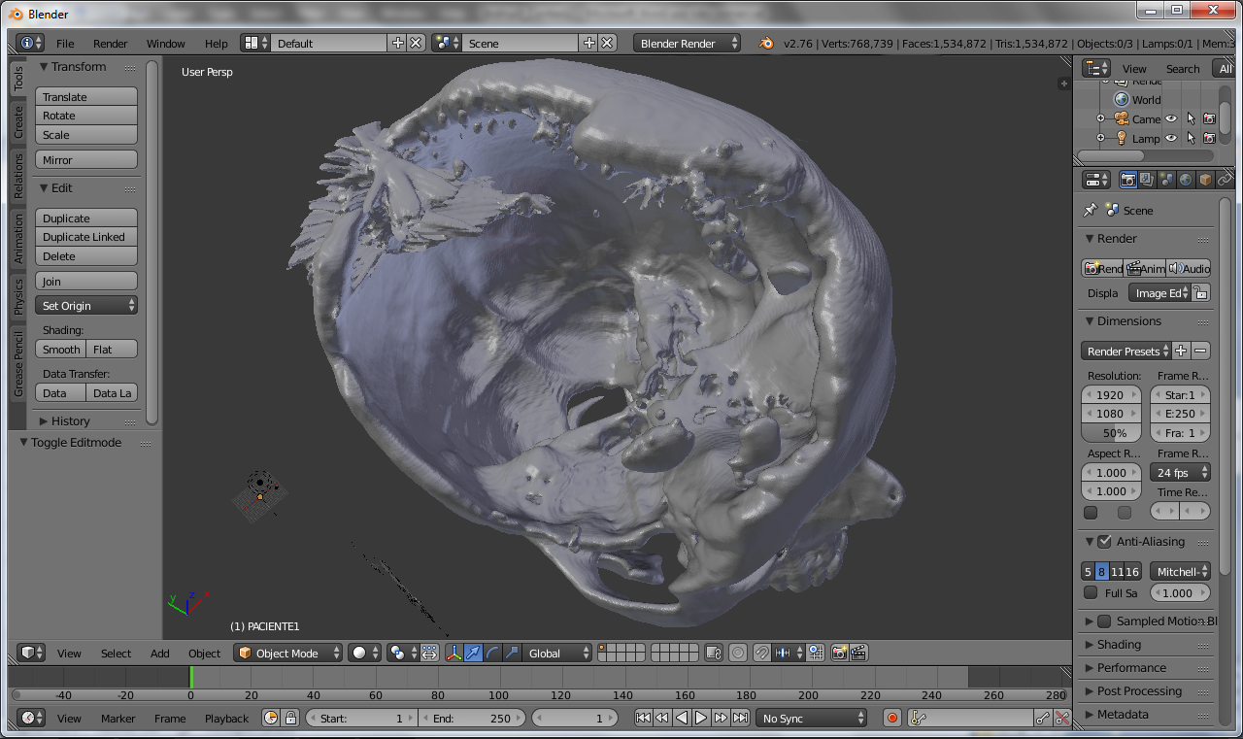Select 8 anti-aliasing samples
Image resolution: width=1243 pixels, height=739 pixels.
click(x=1102, y=571)
